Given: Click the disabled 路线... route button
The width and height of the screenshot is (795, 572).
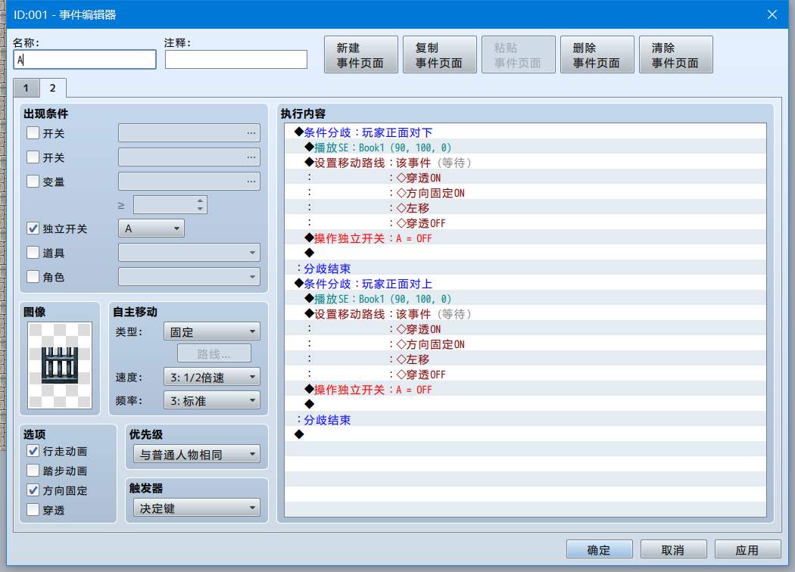Looking at the screenshot, I should 214,353.
